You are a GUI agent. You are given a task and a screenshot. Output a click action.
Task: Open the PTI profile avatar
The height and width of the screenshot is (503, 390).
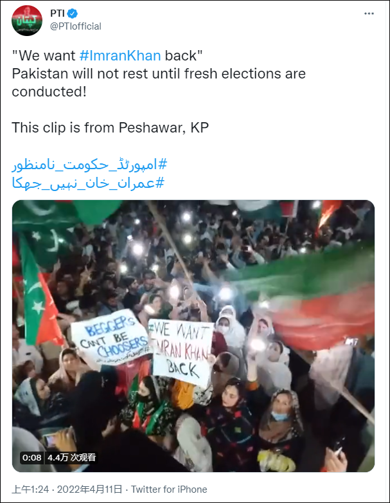pyautogui.click(x=27, y=21)
